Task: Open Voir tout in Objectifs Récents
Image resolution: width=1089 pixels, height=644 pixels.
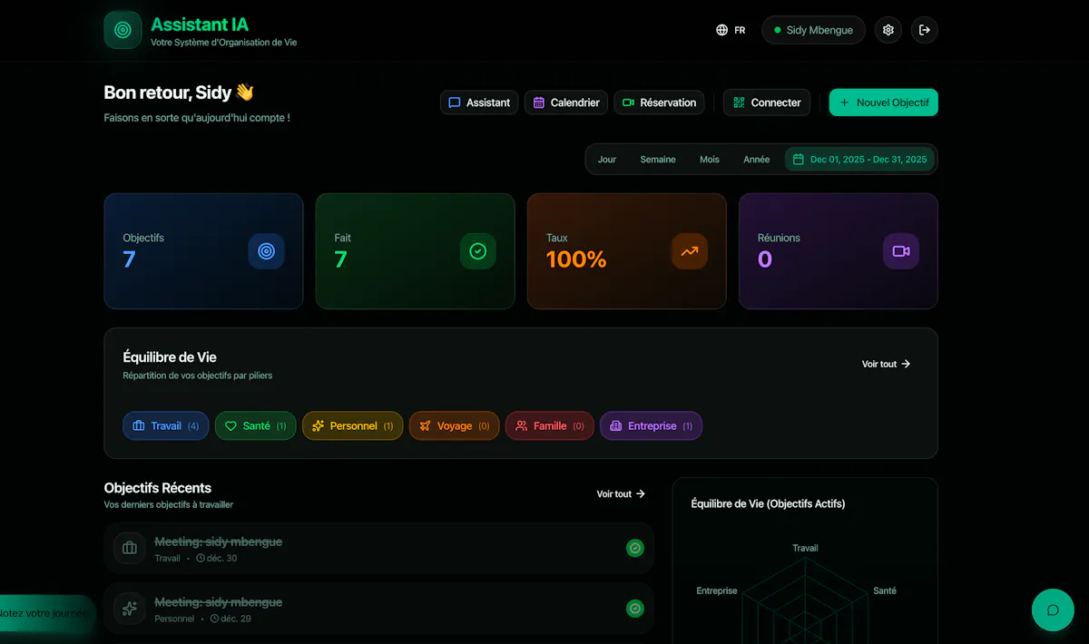Action: click(621, 494)
